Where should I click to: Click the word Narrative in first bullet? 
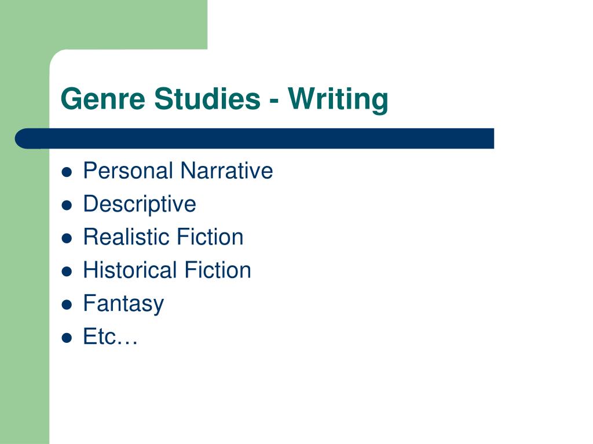pyautogui.click(x=226, y=171)
